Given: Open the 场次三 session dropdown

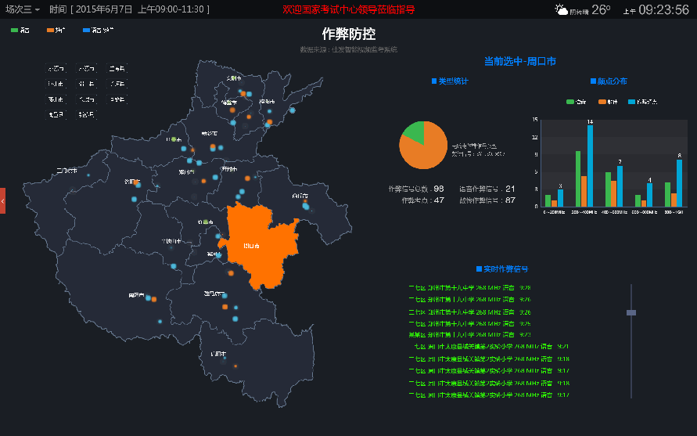Looking at the screenshot, I should 23,9.
